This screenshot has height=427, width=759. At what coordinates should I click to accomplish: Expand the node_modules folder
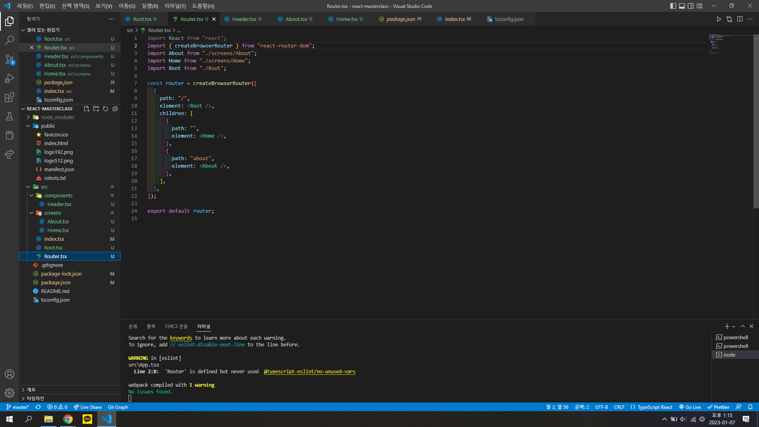tap(28, 117)
